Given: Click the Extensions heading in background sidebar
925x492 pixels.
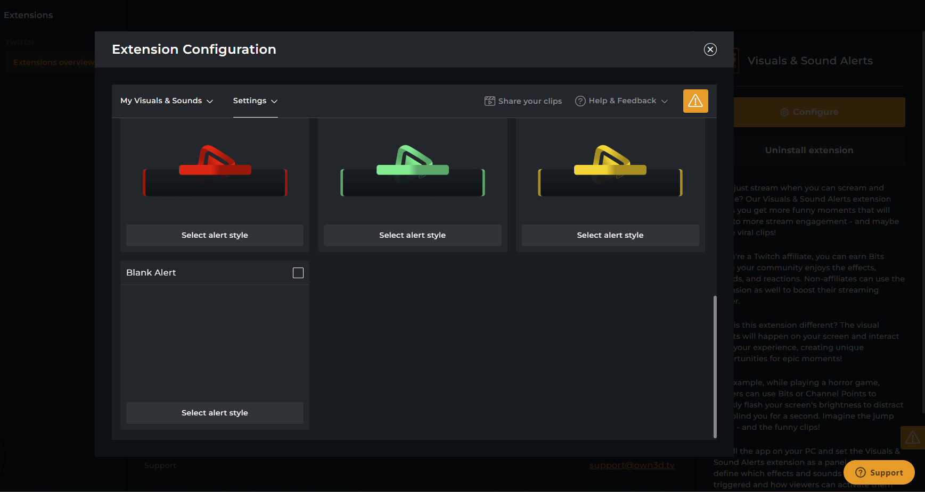Looking at the screenshot, I should pos(28,15).
